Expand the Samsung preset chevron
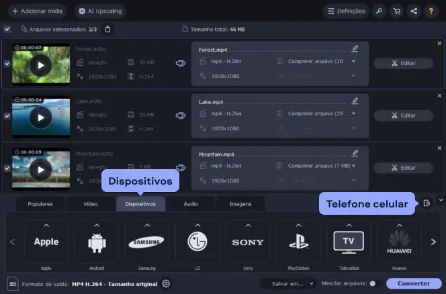Viewport: 446px width, 294px height. pos(147,225)
